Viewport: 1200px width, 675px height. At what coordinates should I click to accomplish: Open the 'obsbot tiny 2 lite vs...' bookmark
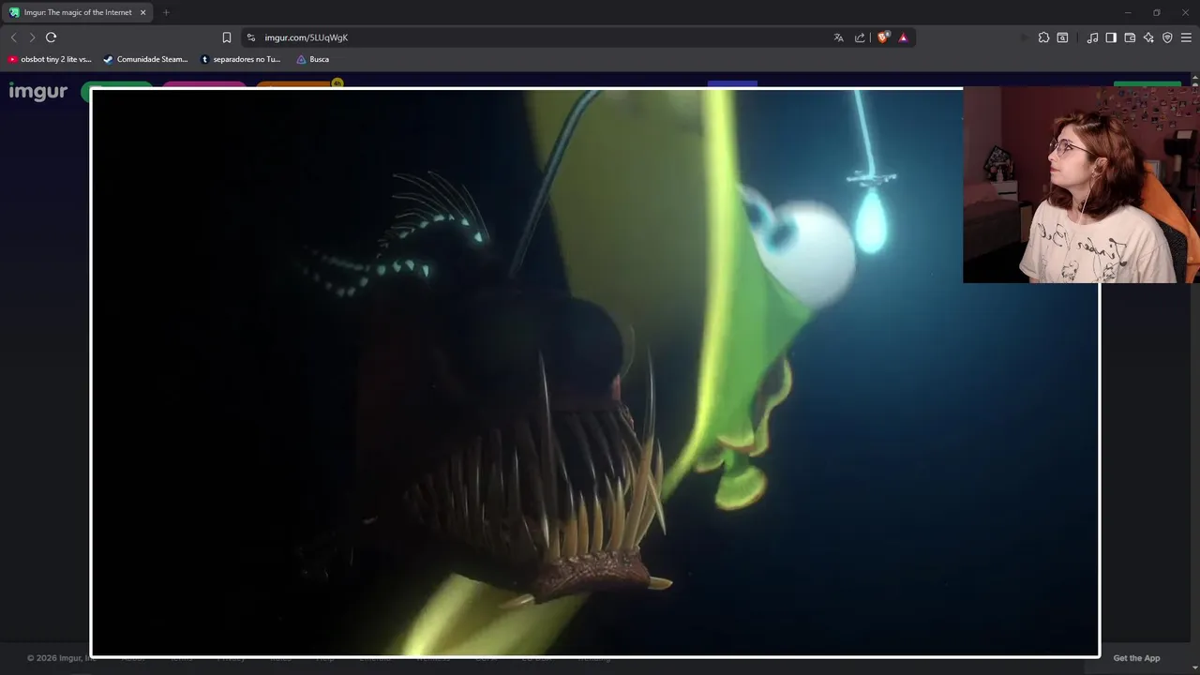coord(50,59)
